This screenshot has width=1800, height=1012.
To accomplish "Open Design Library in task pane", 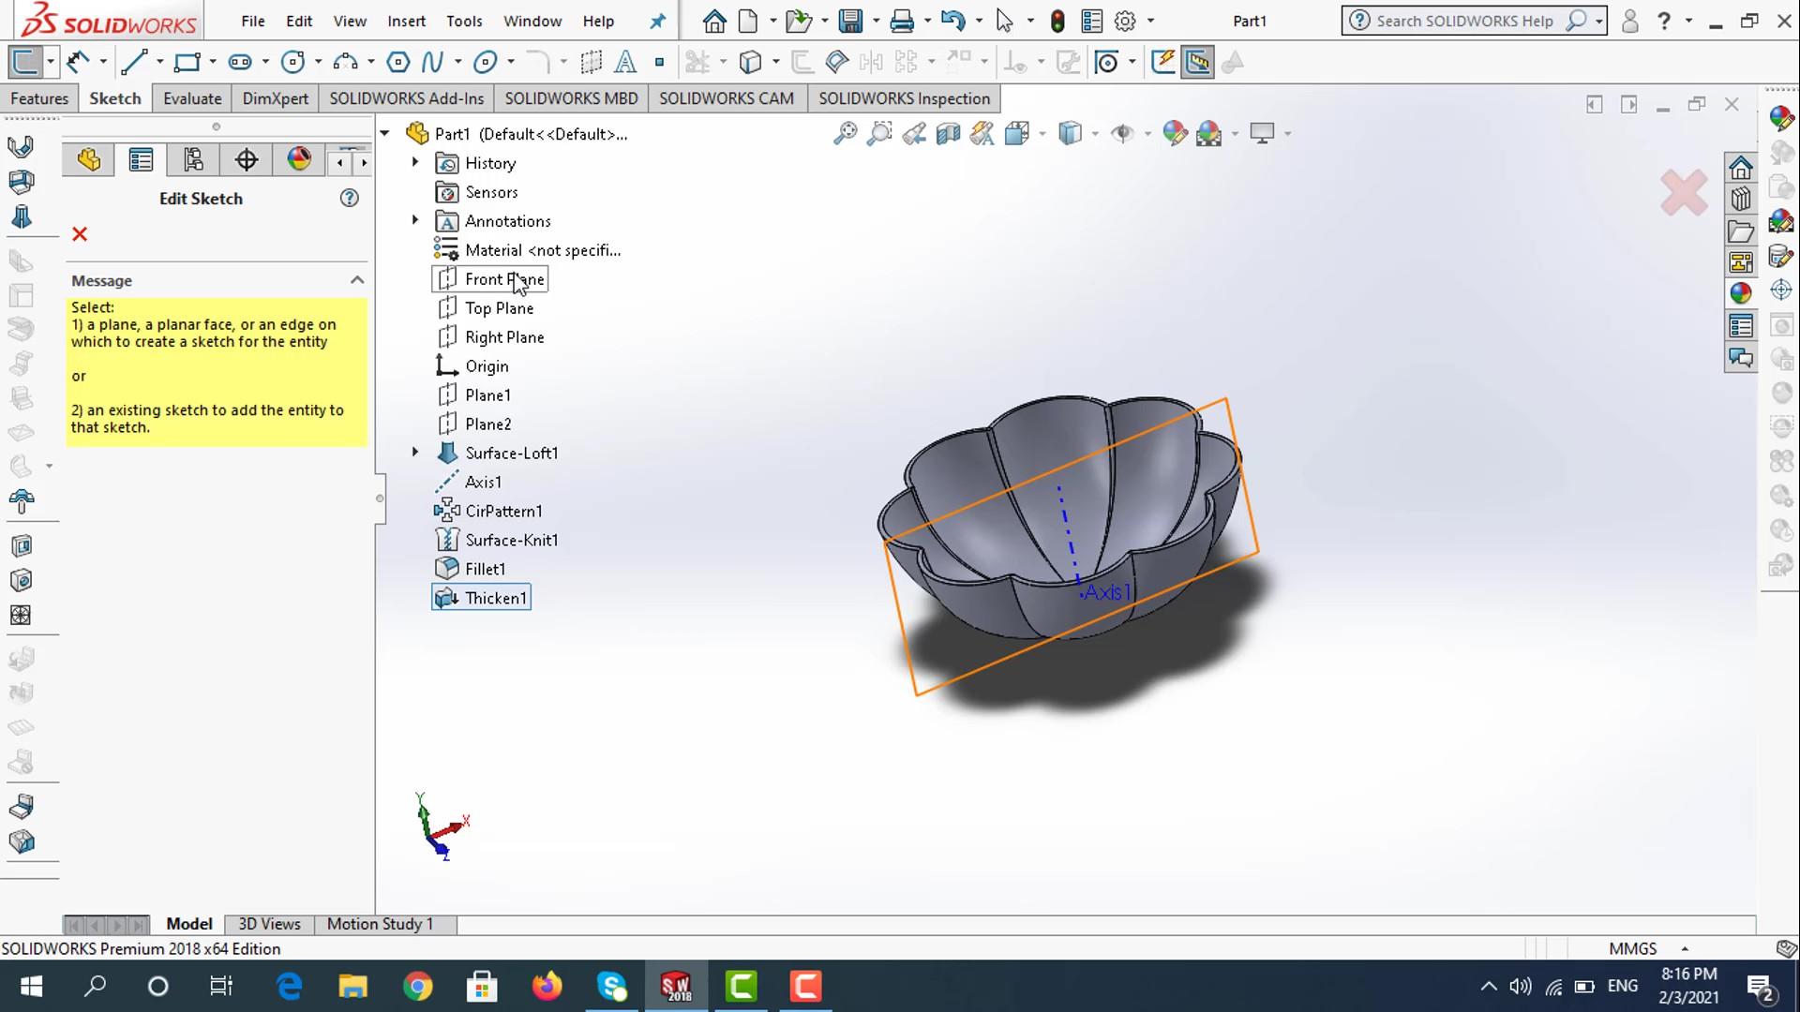I will 1741,201.
